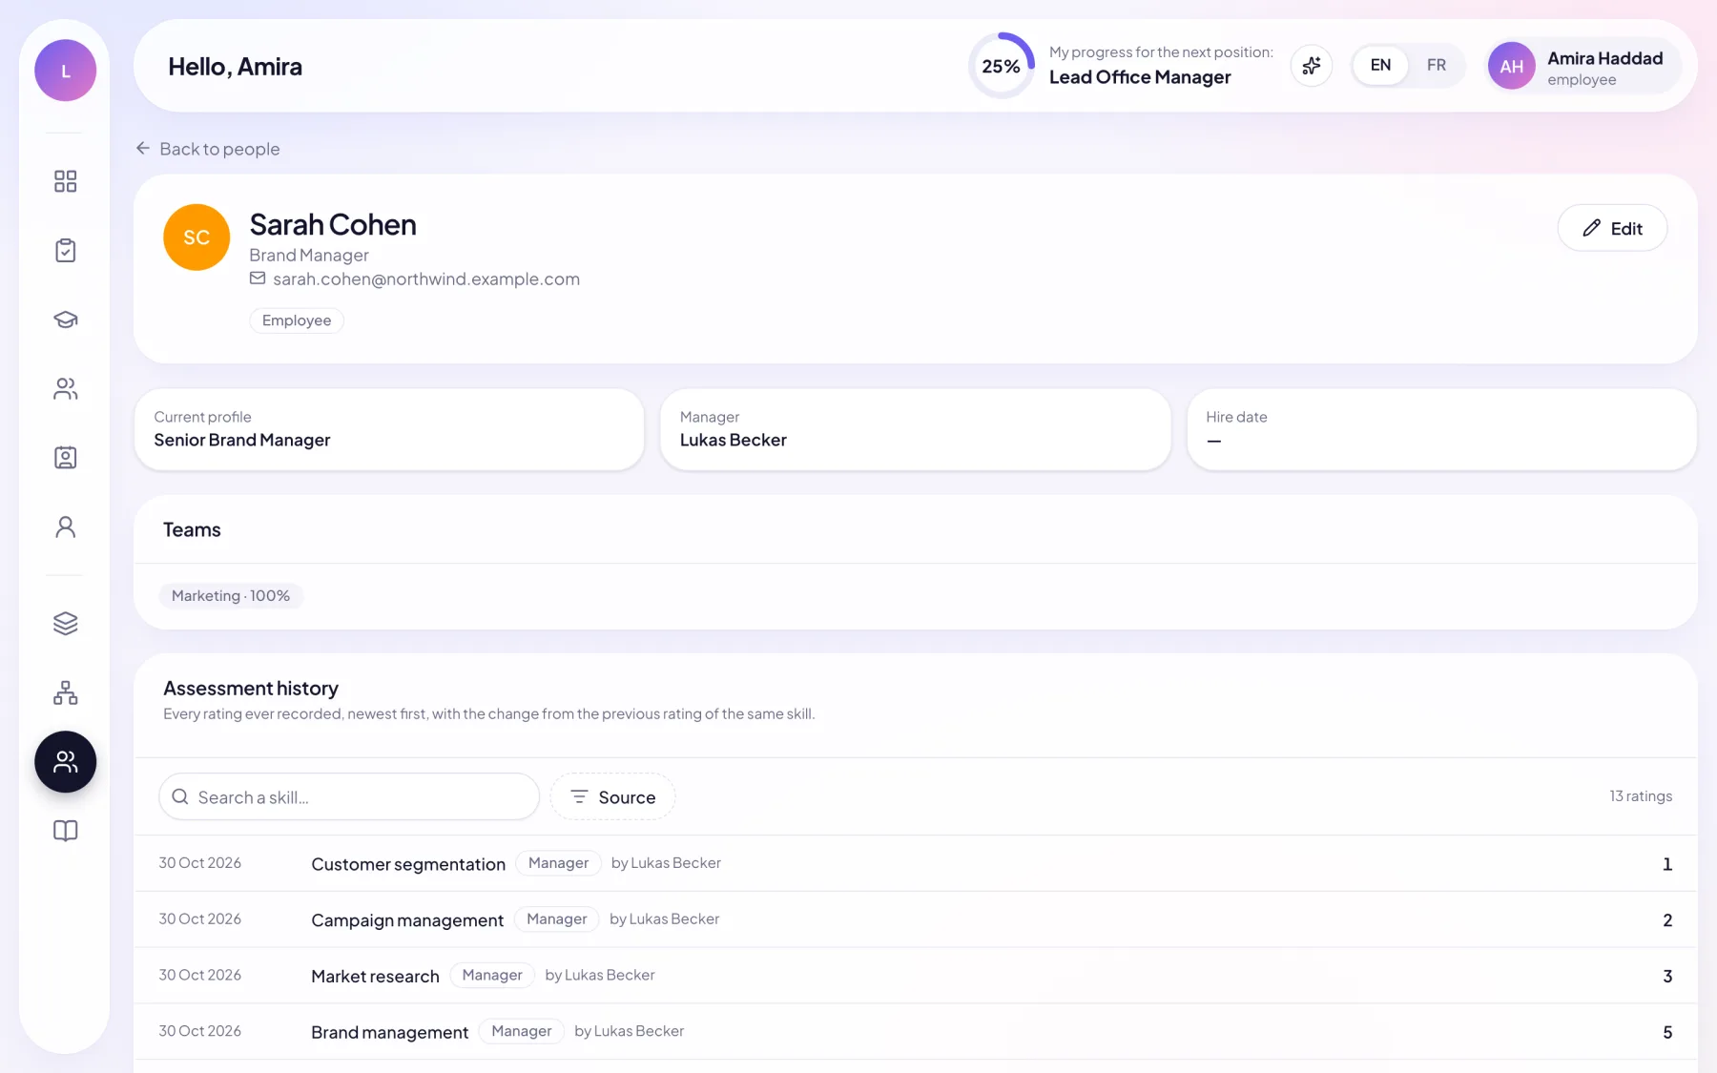Click the back arrow icon
This screenshot has height=1073, width=1717.
pyautogui.click(x=143, y=148)
